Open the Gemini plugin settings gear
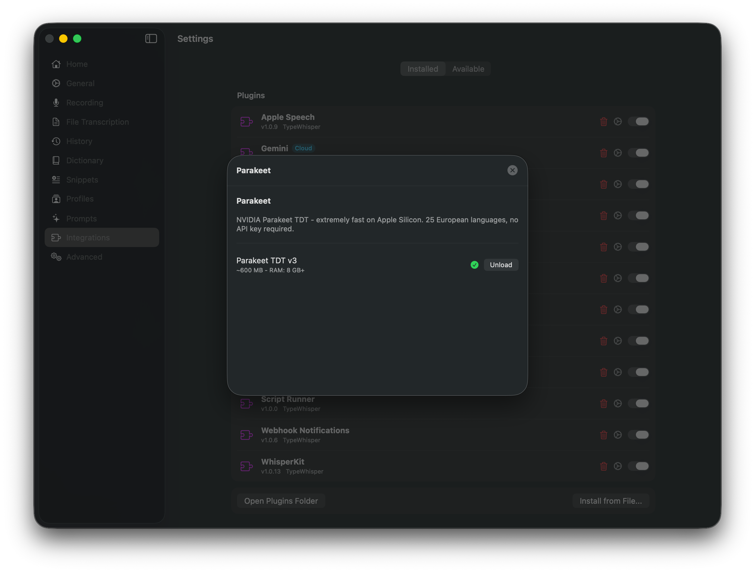 (x=618, y=153)
